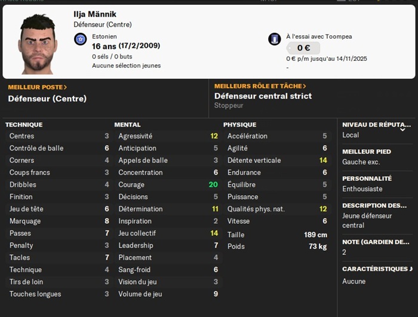The height and width of the screenshot is (317, 418).
Task: Click the À l'essai avec Toompea link
Action: coord(319,36)
